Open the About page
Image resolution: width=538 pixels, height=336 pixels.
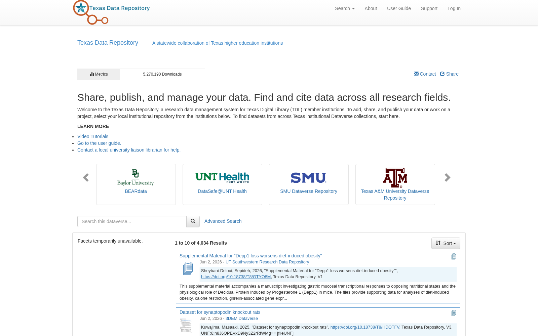(371, 8)
